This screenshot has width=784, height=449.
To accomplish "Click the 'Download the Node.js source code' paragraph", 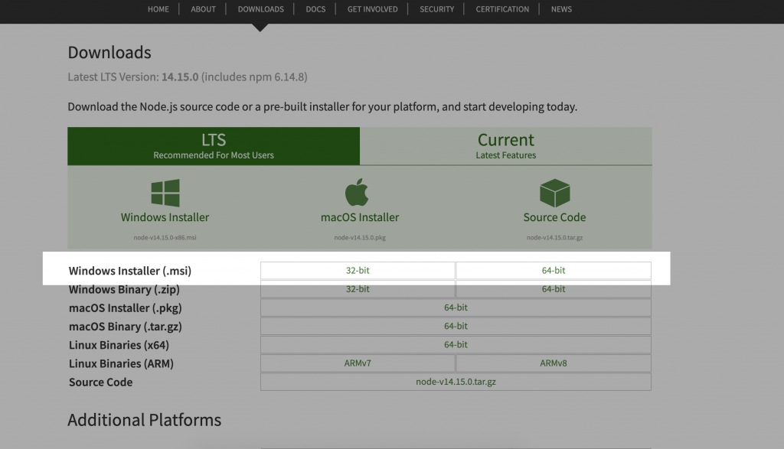I will [x=322, y=106].
